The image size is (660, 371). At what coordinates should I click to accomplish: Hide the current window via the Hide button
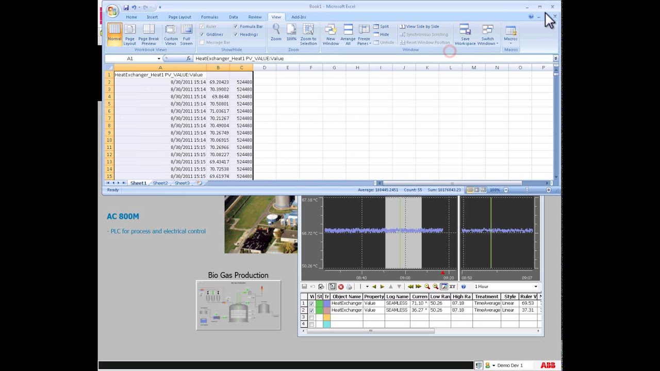tap(381, 35)
